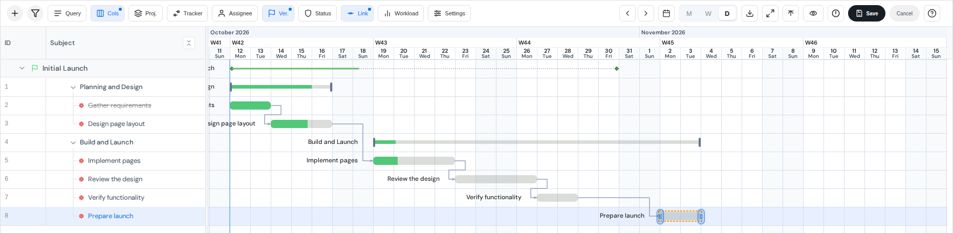Click the upward arrow-to-bar icon
Viewport: 953px width, 233px height.
point(791,13)
